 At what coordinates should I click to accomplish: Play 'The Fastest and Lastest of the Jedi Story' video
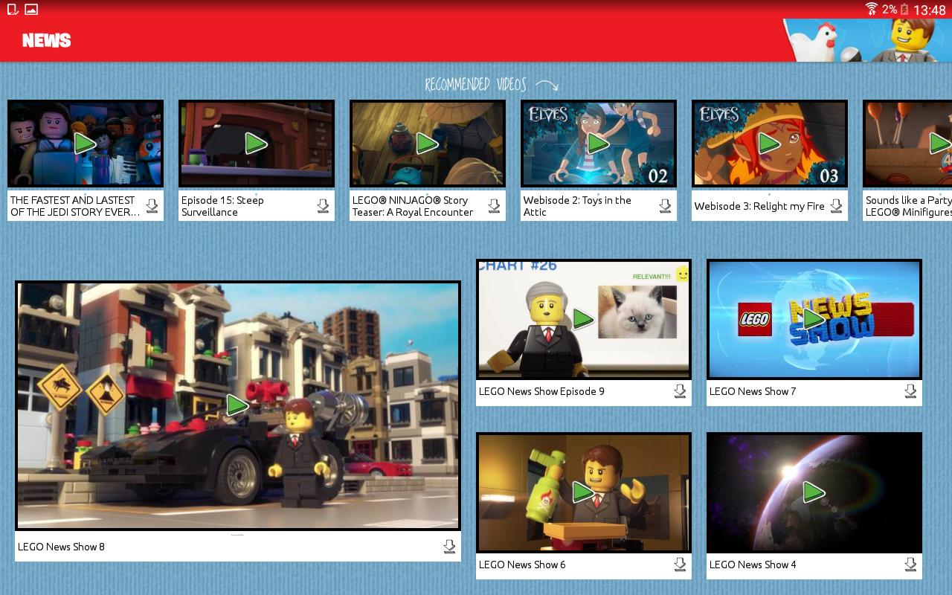[85, 143]
